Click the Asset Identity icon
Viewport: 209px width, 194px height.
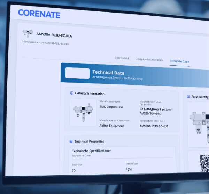pyautogui.click(x=188, y=96)
